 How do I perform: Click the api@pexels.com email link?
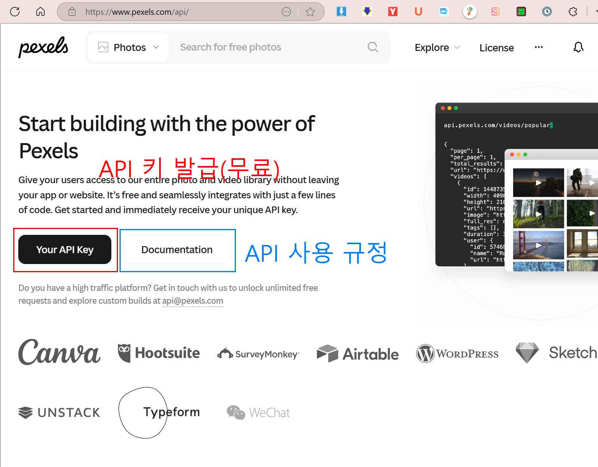192,301
